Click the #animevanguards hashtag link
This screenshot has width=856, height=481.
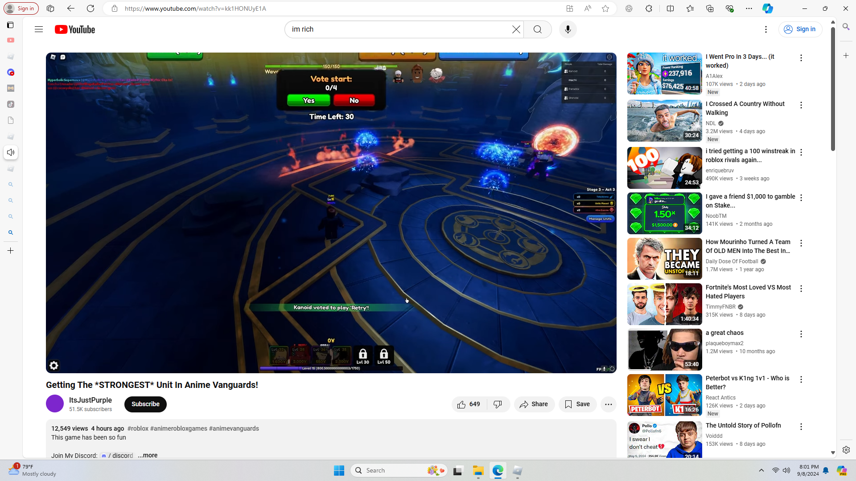click(234, 428)
